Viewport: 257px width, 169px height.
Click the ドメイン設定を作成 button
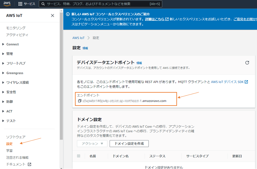click(129, 144)
